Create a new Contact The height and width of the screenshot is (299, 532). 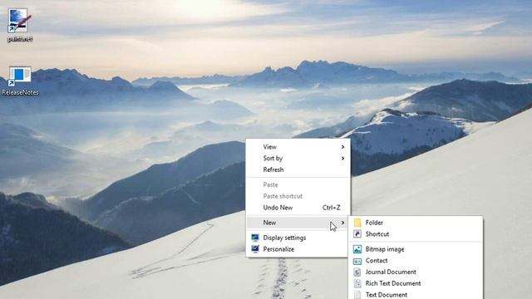click(416, 261)
